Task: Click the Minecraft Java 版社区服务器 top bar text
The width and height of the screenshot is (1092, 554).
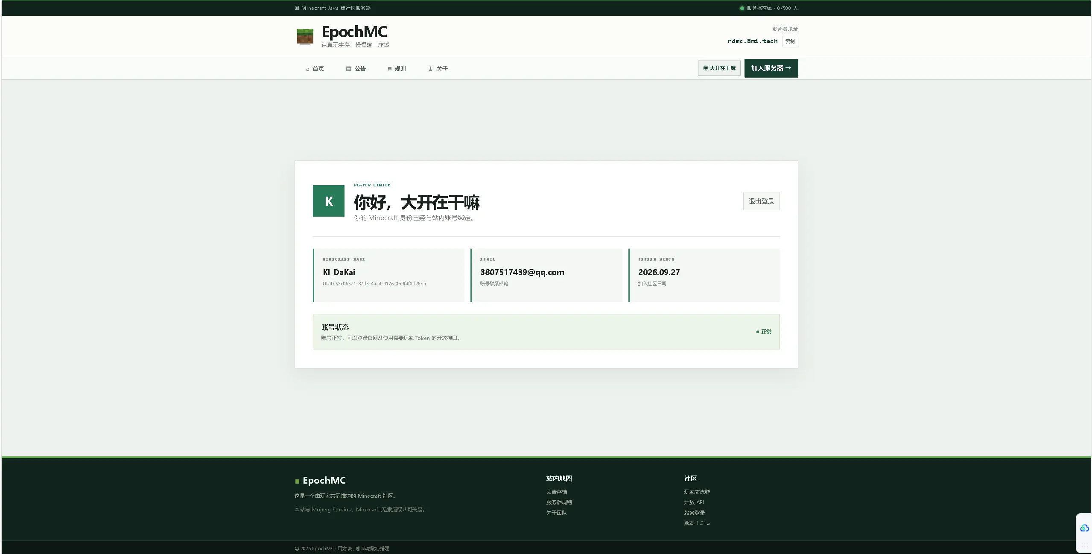Action: 336,8
